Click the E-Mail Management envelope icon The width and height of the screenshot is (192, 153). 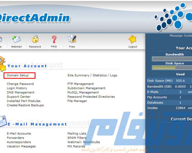[3, 121]
